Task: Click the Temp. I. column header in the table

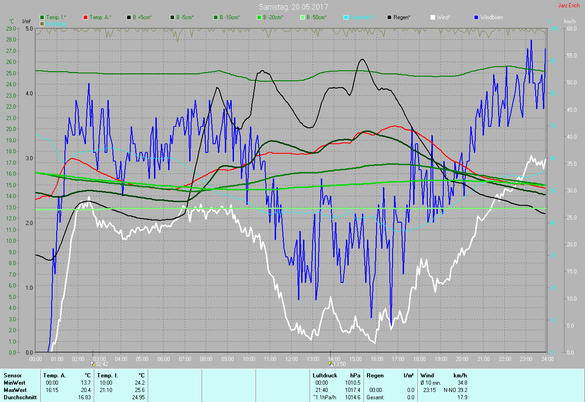Action: click(108, 376)
